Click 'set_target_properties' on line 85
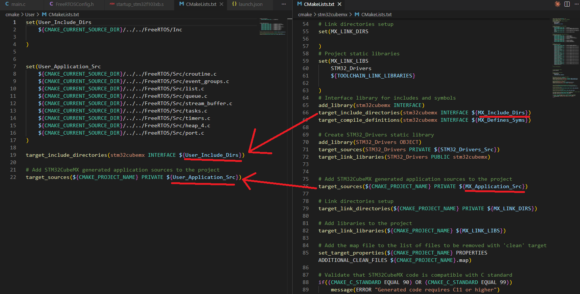The height and width of the screenshot is (294, 580). 351,253
